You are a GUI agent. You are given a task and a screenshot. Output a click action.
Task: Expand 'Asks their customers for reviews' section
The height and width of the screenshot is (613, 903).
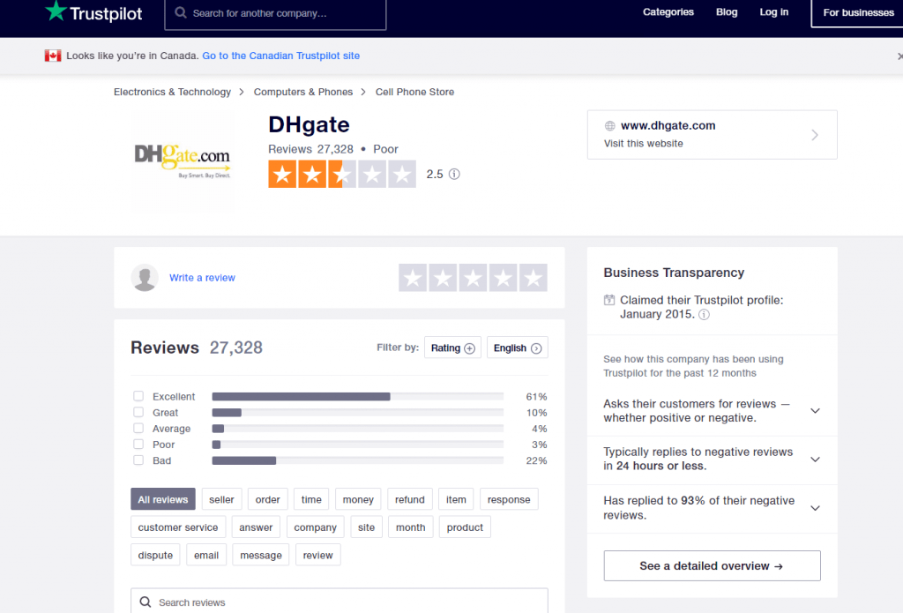point(815,410)
